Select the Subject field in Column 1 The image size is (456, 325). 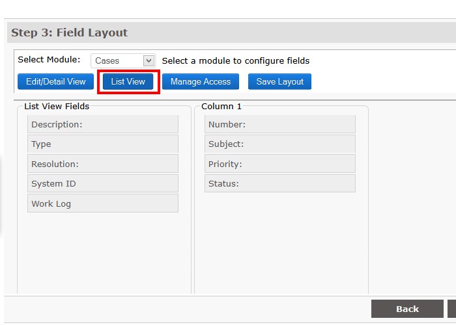280,144
